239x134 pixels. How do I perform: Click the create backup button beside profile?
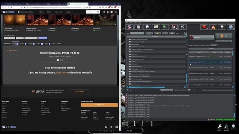click(172, 33)
